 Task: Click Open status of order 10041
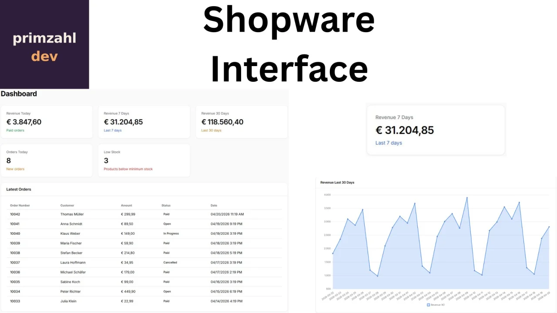tap(167, 224)
